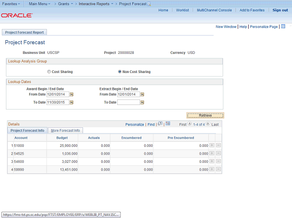Download Details grid to spreadsheet icon

[x=168, y=124]
